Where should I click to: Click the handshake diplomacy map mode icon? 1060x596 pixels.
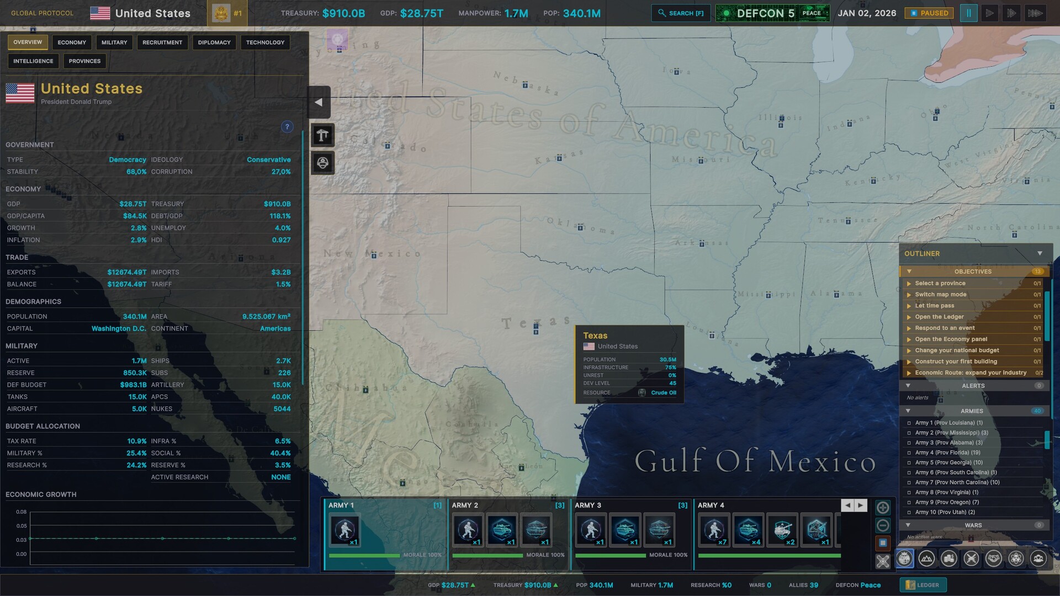coord(994,558)
